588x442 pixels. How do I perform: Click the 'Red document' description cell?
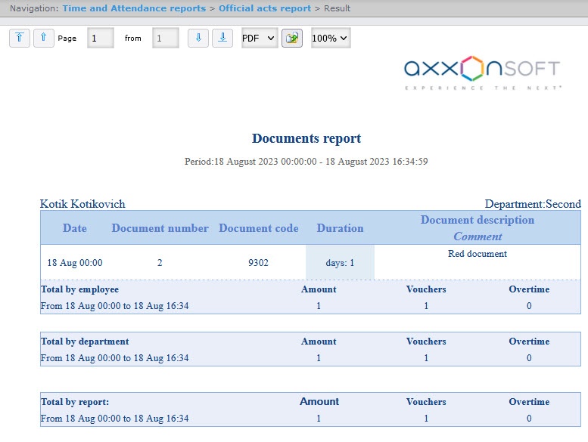coord(478,254)
